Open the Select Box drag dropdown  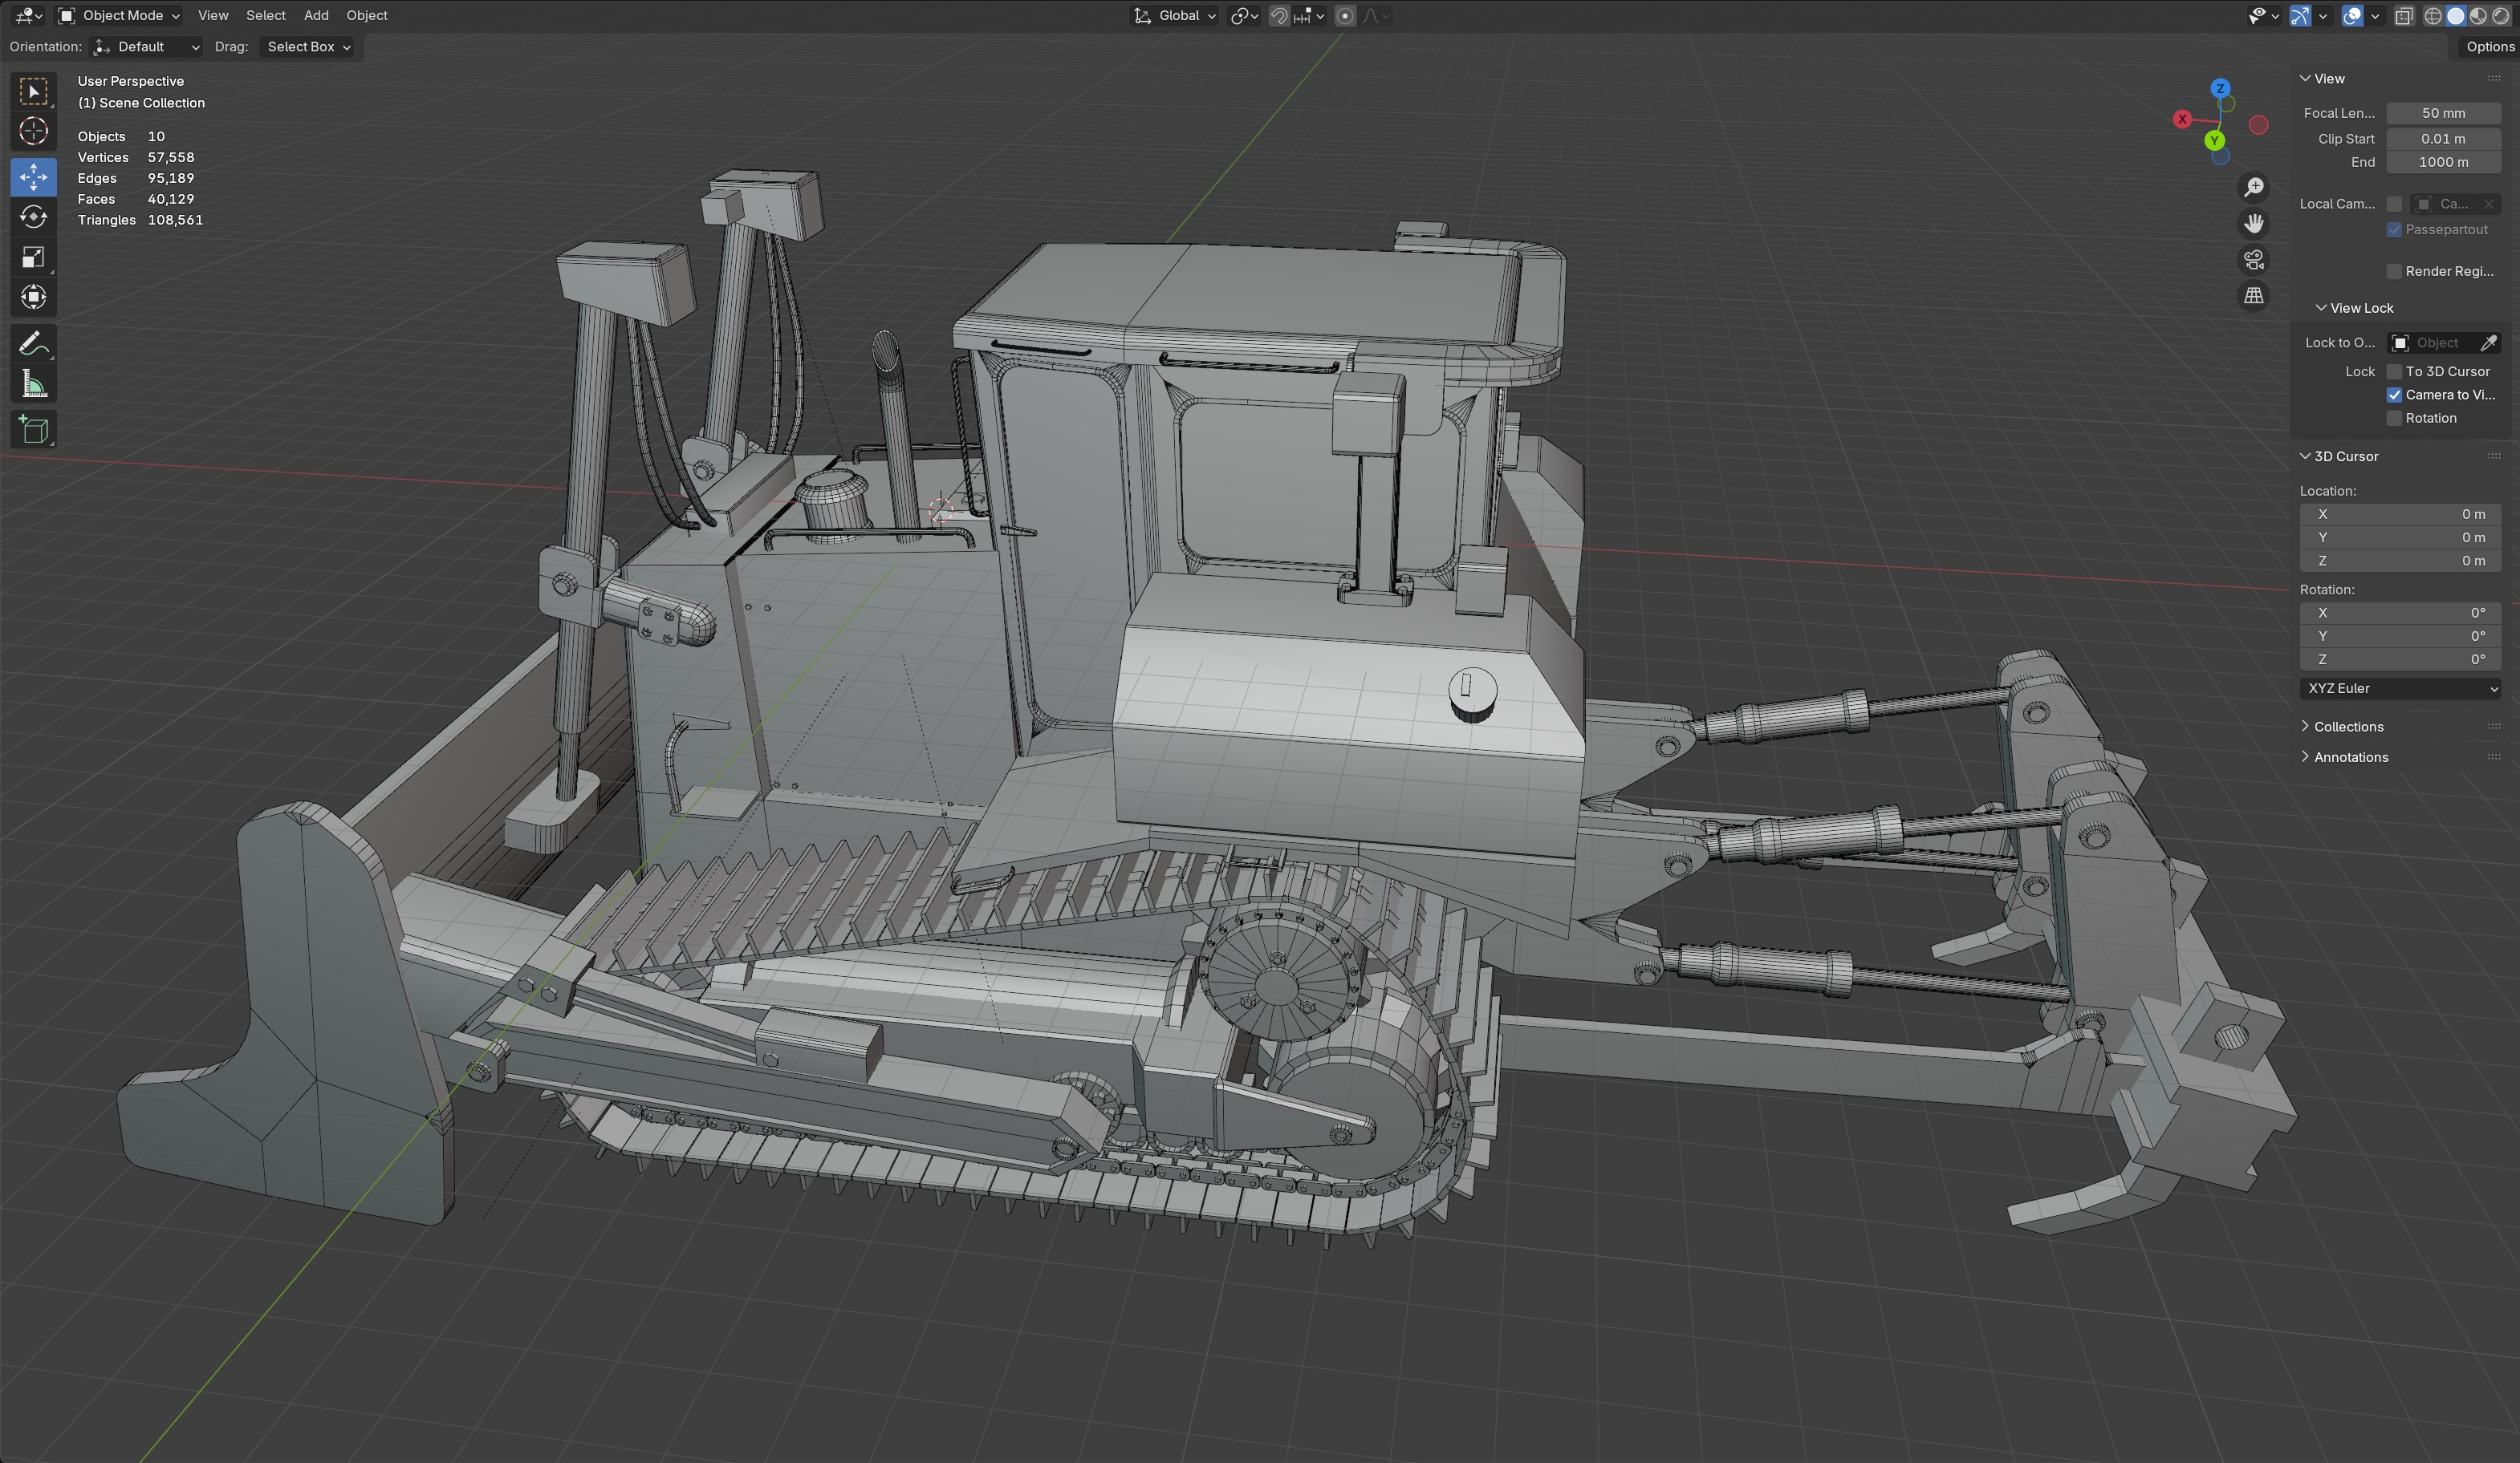click(308, 47)
